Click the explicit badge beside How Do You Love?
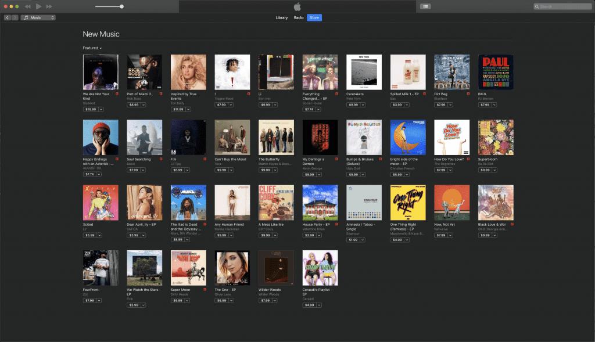 click(x=468, y=159)
